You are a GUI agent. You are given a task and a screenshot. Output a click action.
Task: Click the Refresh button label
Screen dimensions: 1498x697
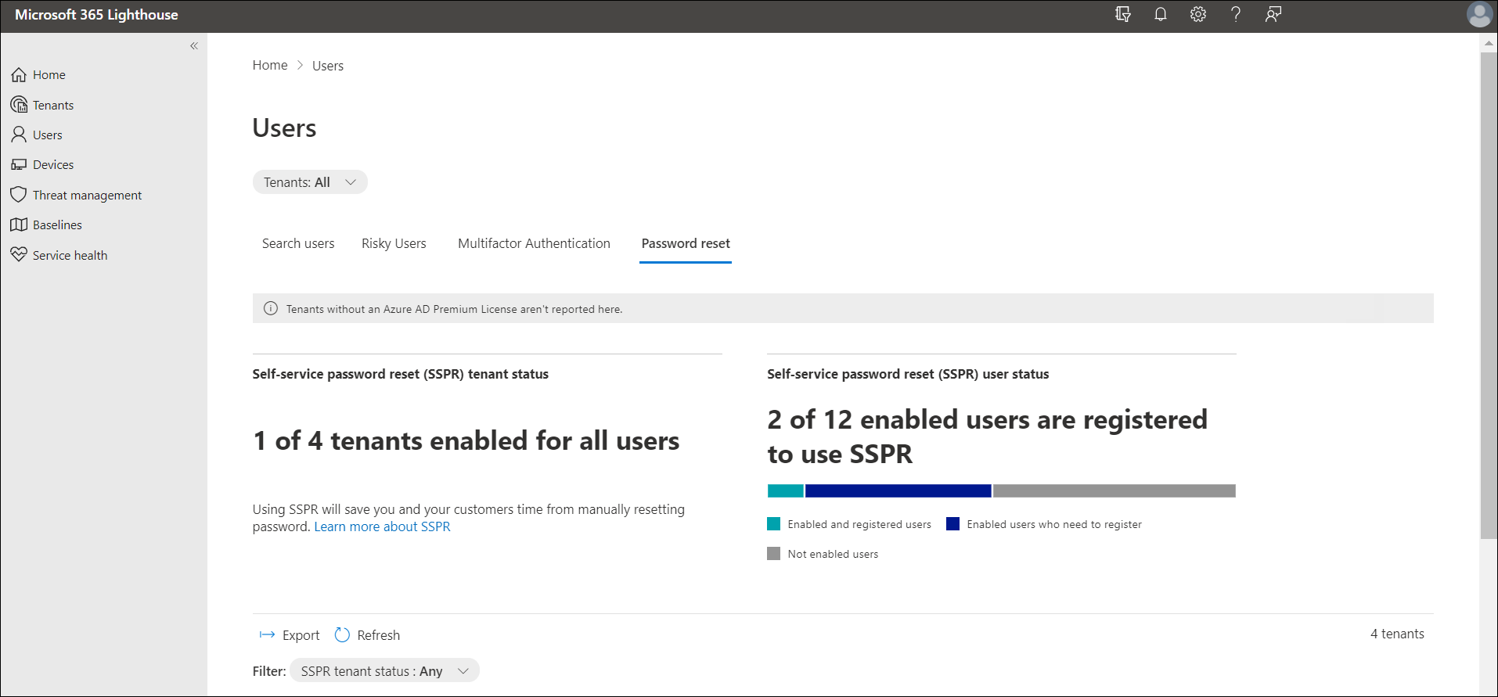(x=379, y=635)
